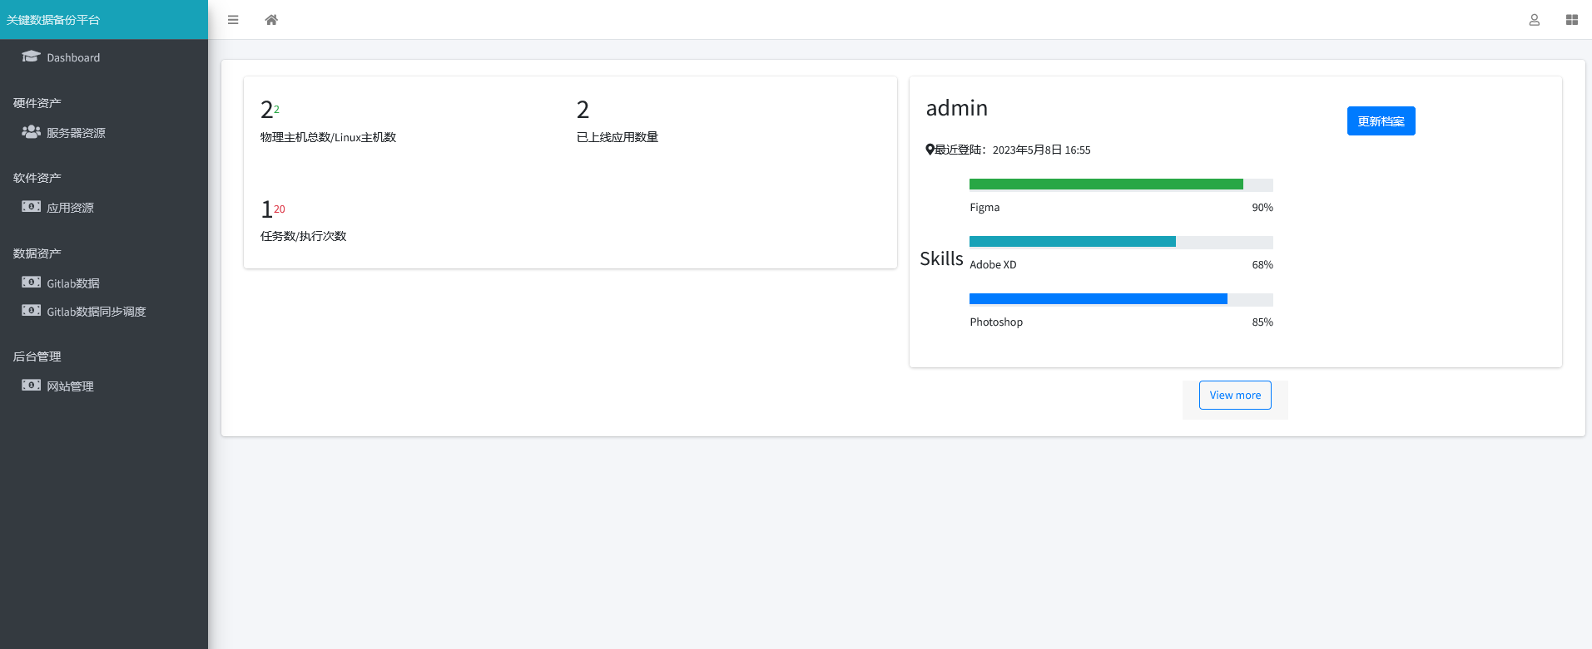Screen dimensions: 1592x649
Task: Open Dashboard in the sidebar
Action: 104,57
